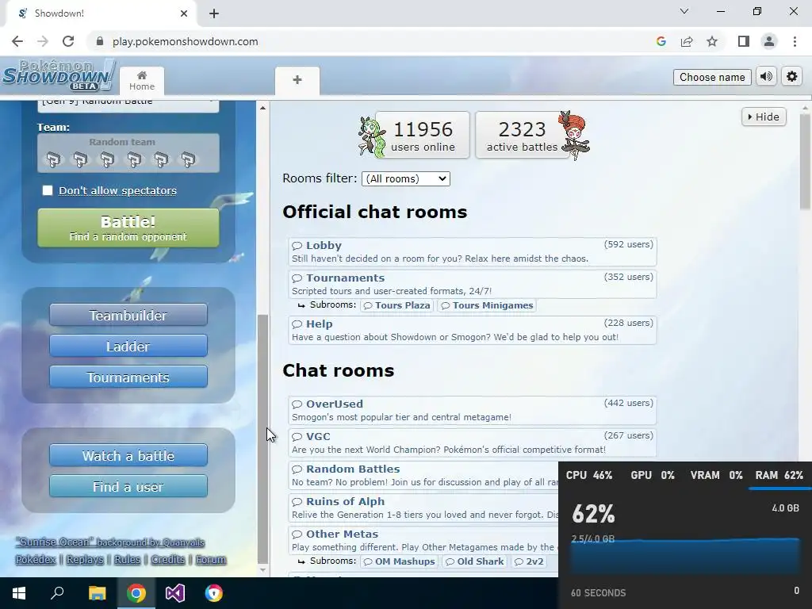
Task: Switch to the CPU monitor tab
Action: click(x=589, y=476)
